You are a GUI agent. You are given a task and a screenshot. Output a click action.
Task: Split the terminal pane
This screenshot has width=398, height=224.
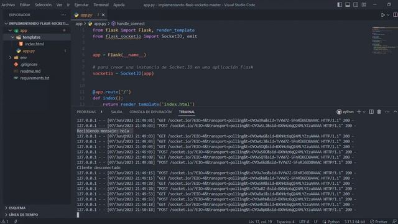(371, 112)
